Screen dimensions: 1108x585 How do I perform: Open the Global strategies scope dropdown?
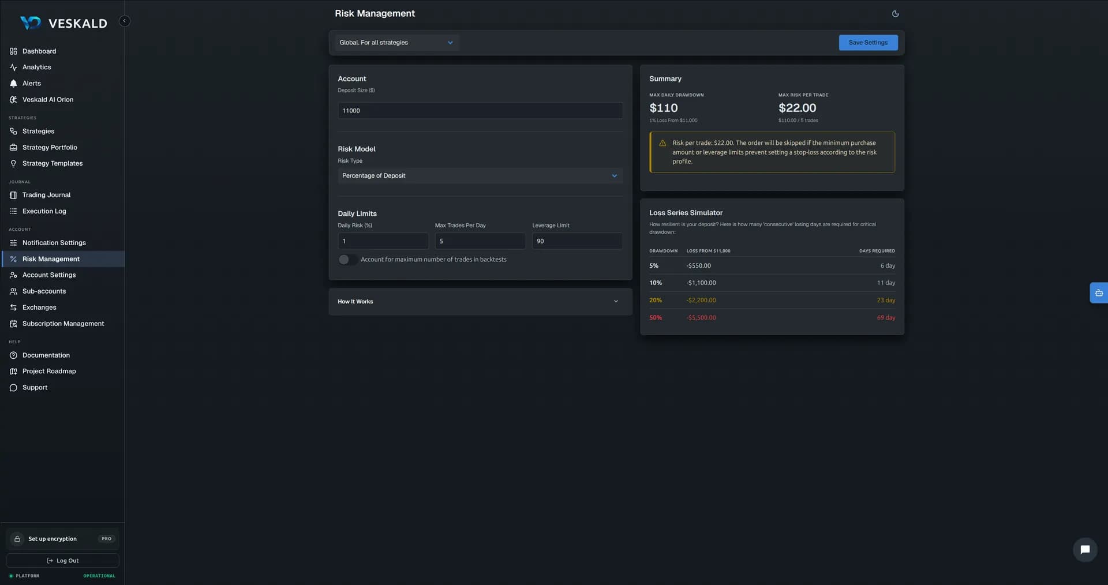tap(396, 43)
